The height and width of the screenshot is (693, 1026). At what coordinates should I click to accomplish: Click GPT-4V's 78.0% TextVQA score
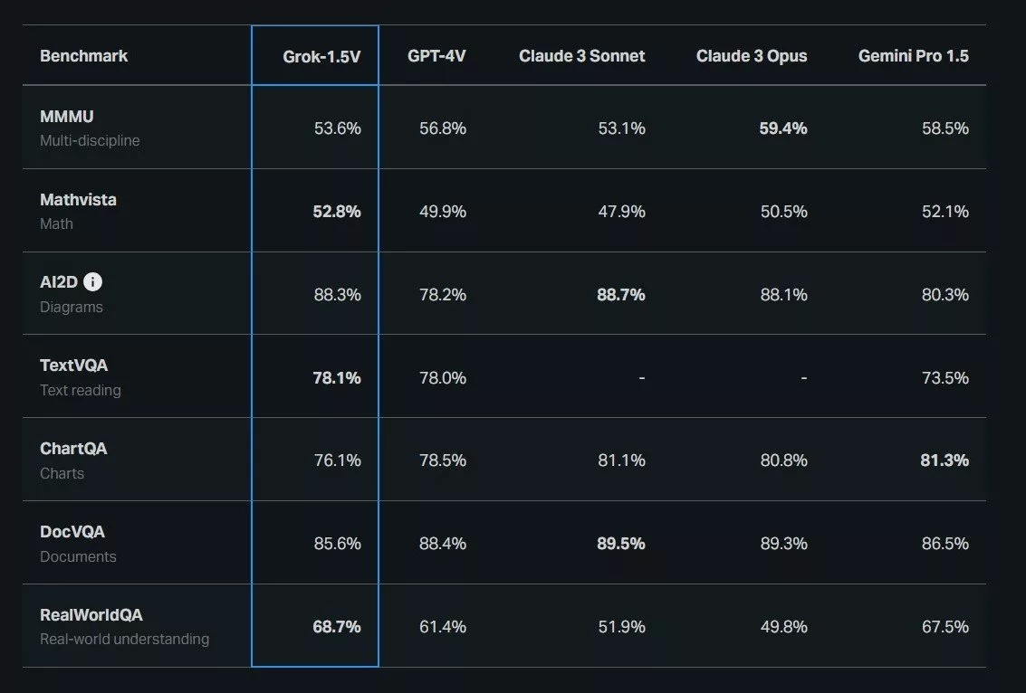click(442, 378)
